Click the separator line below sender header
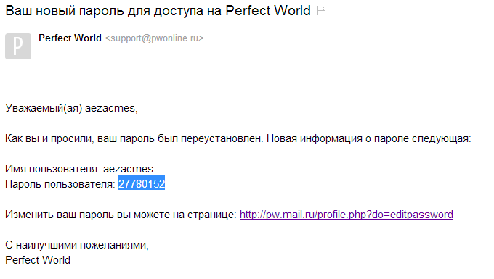Viewport: 494px width, 279px height. [x=249, y=70]
